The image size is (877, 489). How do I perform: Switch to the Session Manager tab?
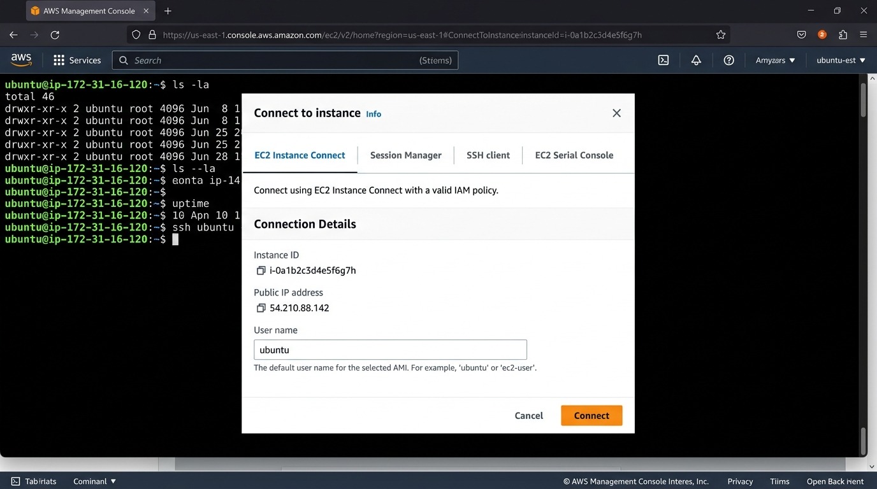point(405,155)
